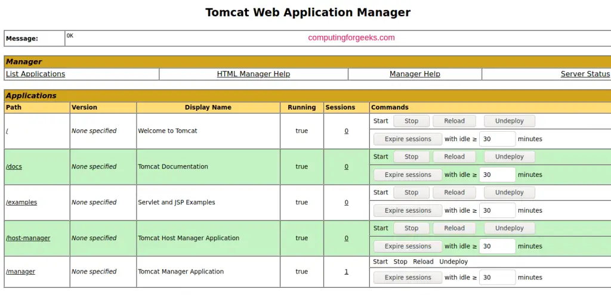
Task: Click the 'Servlet and JSP Examples' text
Action: 177,203
